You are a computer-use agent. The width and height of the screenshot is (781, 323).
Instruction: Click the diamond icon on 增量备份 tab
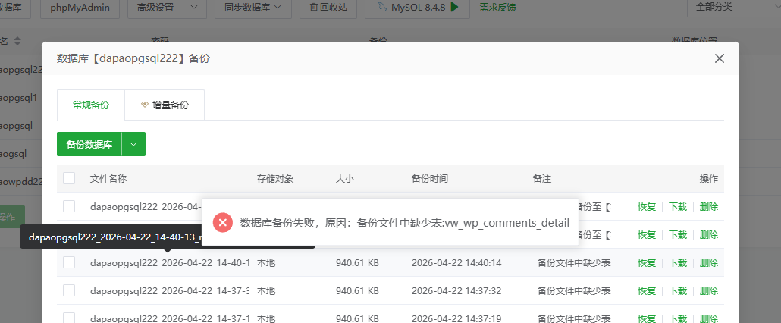point(145,105)
